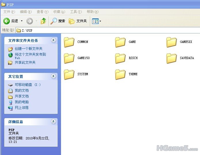Open the 查看(V) menu

point(43,12)
